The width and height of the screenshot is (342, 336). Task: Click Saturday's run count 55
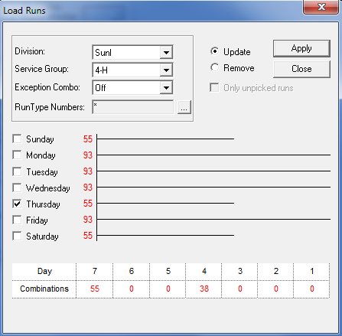point(87,236)
